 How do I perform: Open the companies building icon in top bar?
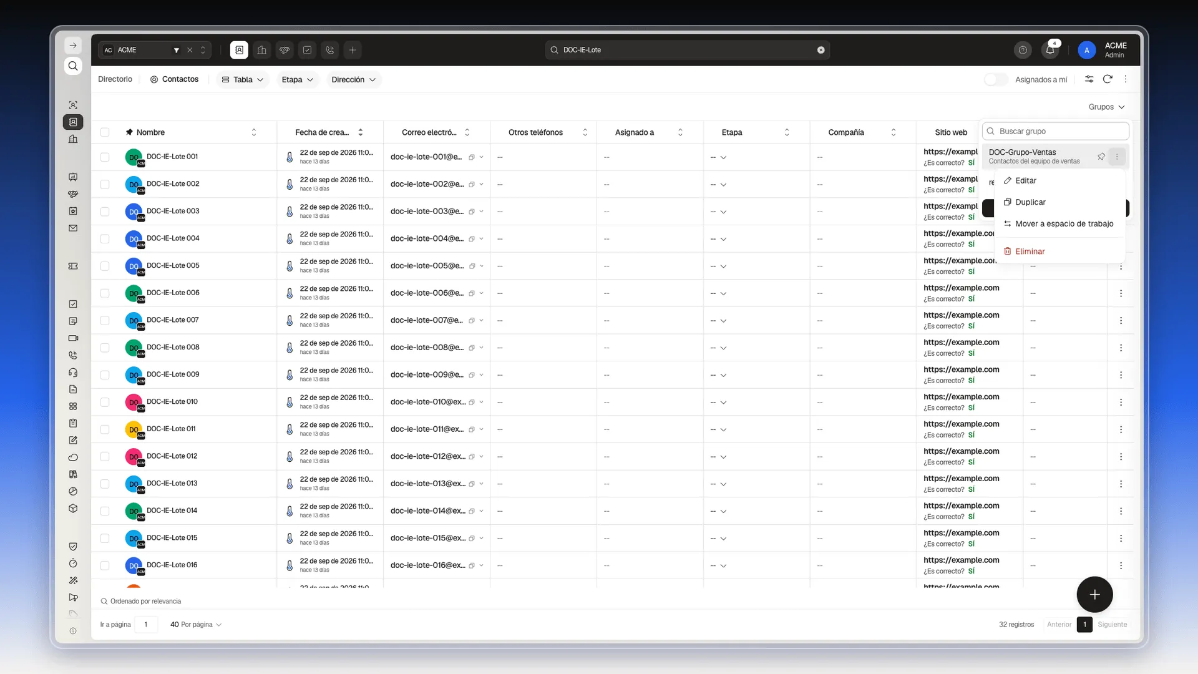click(262, 50)
